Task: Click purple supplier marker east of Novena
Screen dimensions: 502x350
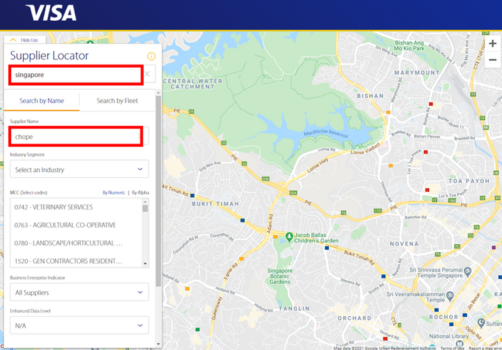Action: point(494,247)
